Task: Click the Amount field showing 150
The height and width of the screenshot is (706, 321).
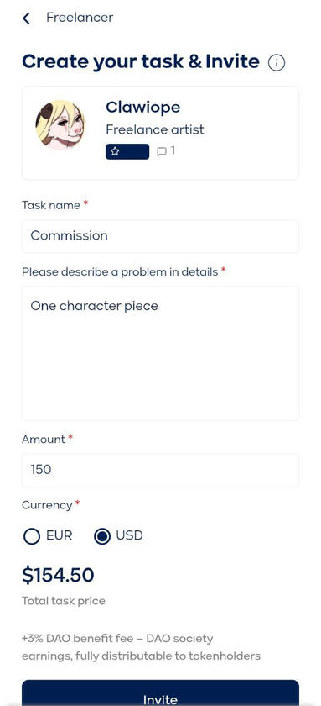Action: (x=160, y=470)
